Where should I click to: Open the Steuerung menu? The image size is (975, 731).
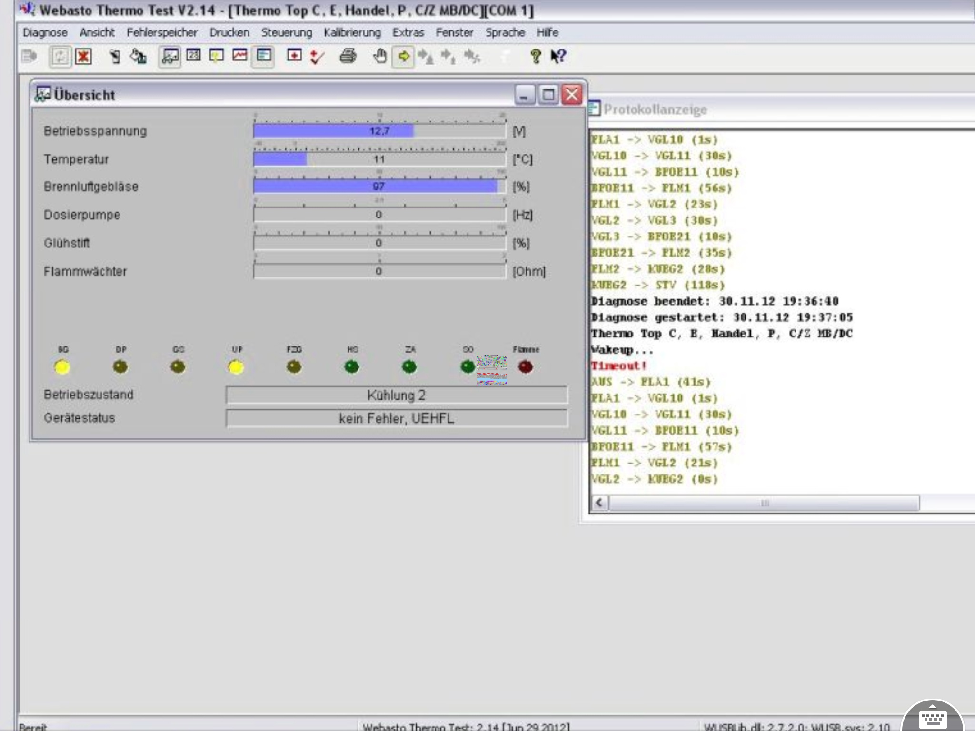tap(287, 32)
